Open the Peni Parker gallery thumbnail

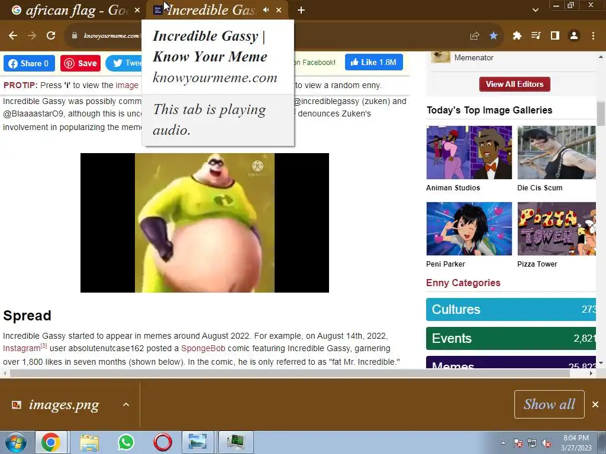coord(469,229)
